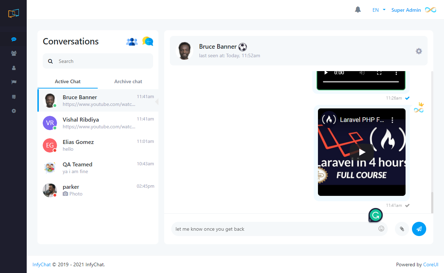Screen dimensions: 444x273
Task: Open the CoreUI link in footer
Action: pos(430,264)
